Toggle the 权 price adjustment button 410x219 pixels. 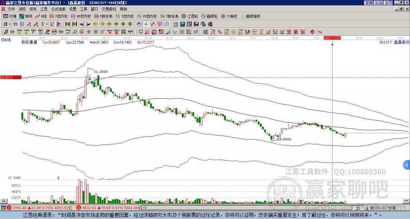coord(52,24)
